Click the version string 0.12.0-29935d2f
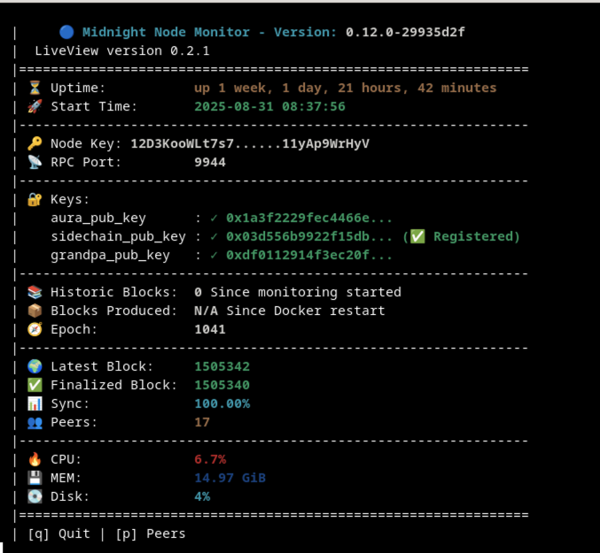The width and height of the screenshot is (600, 553). 405,32
